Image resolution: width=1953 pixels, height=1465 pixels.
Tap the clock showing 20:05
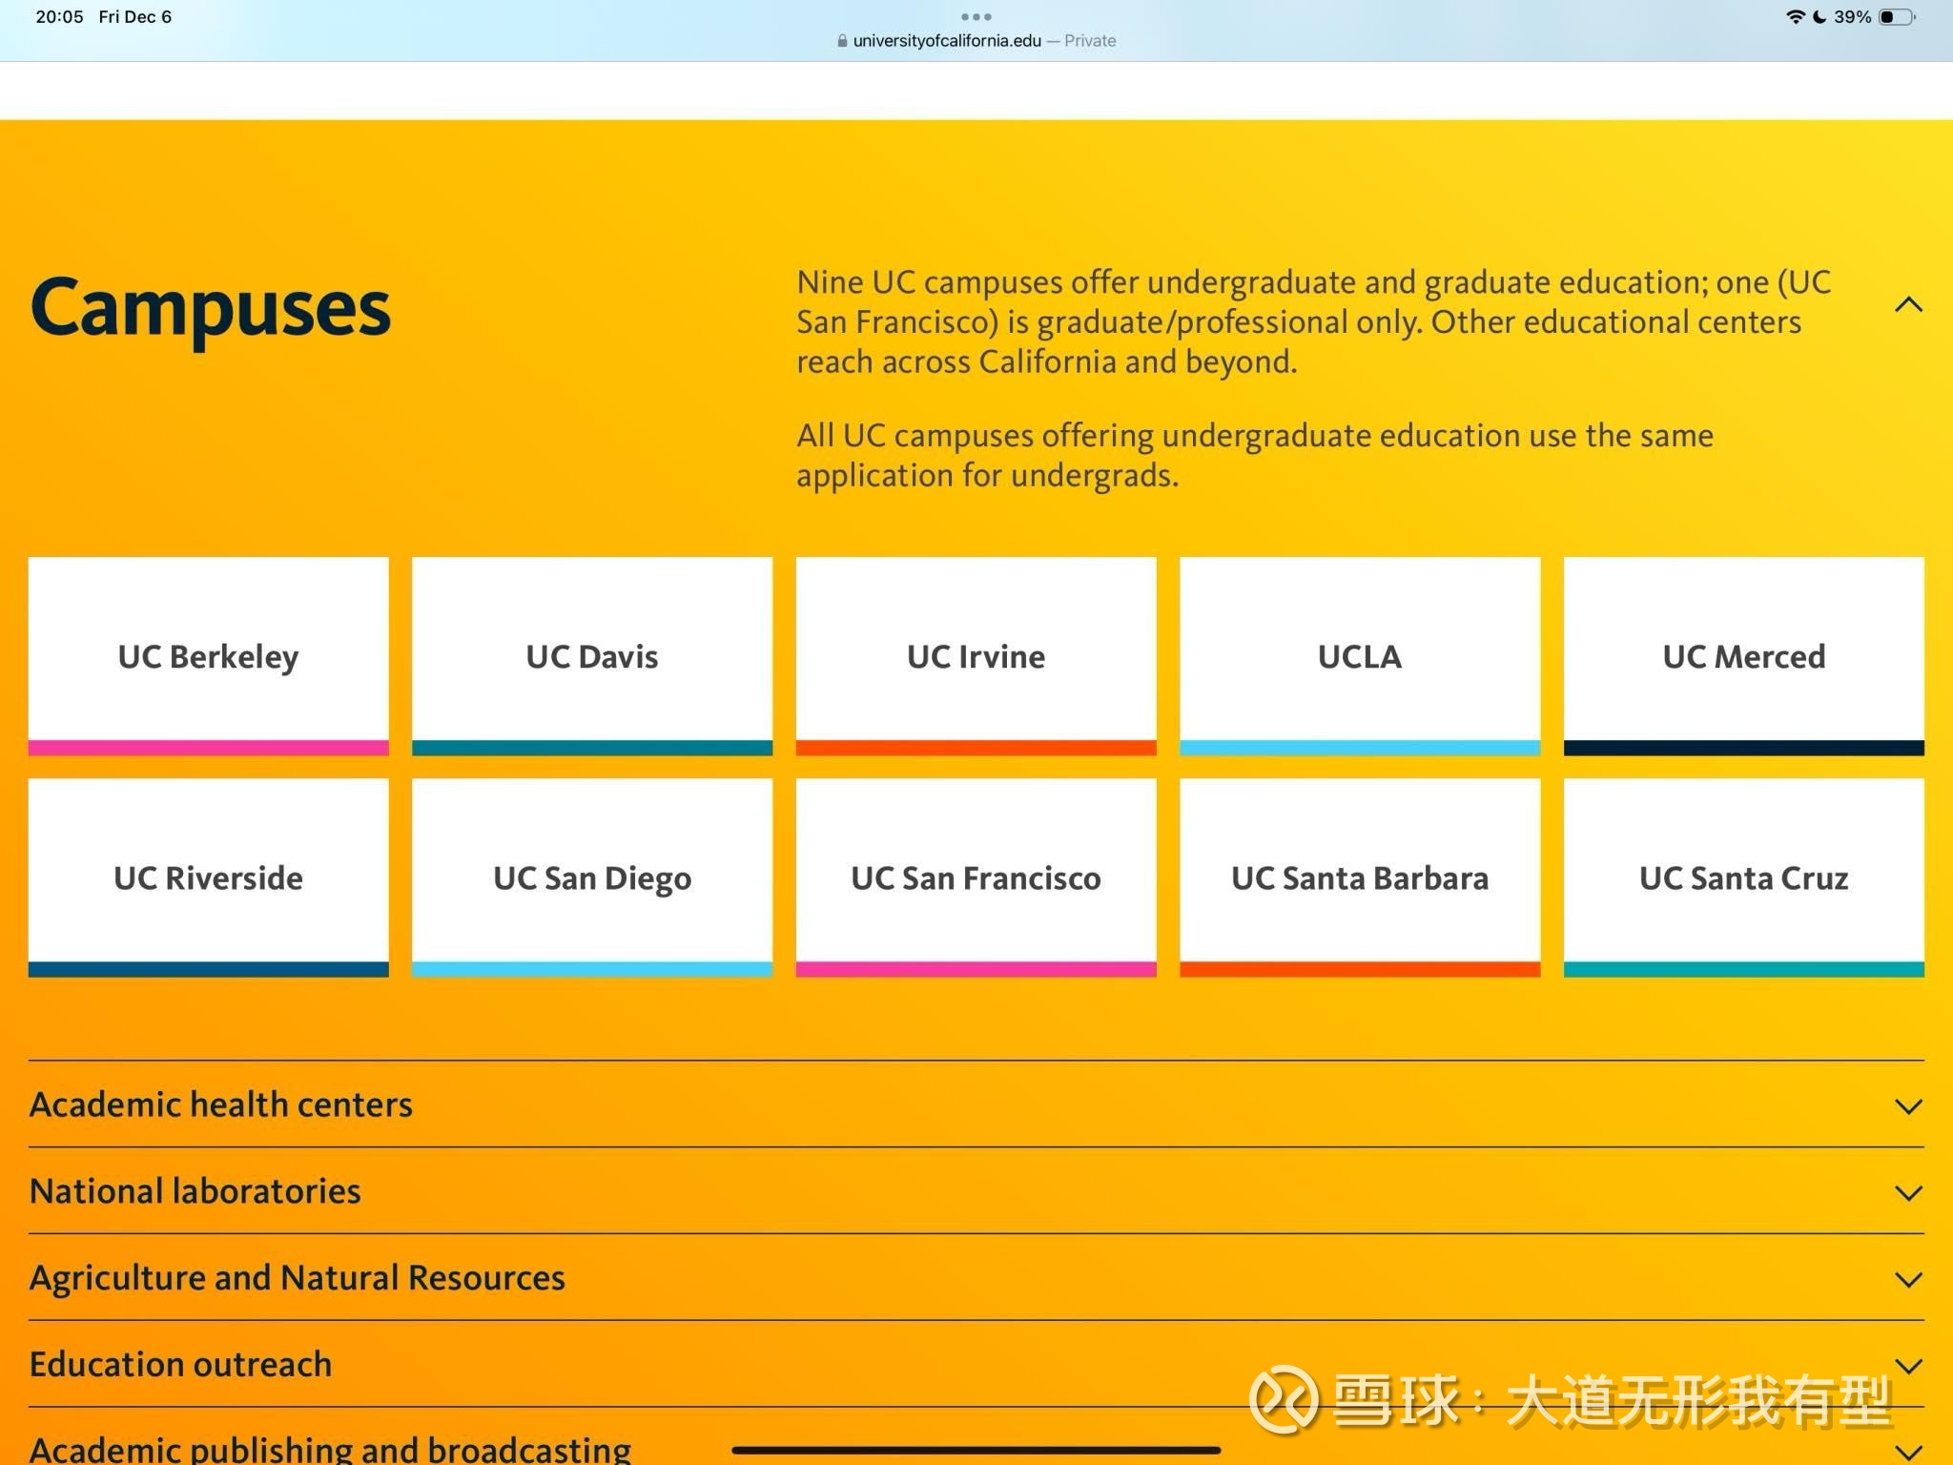coord(59,16)
